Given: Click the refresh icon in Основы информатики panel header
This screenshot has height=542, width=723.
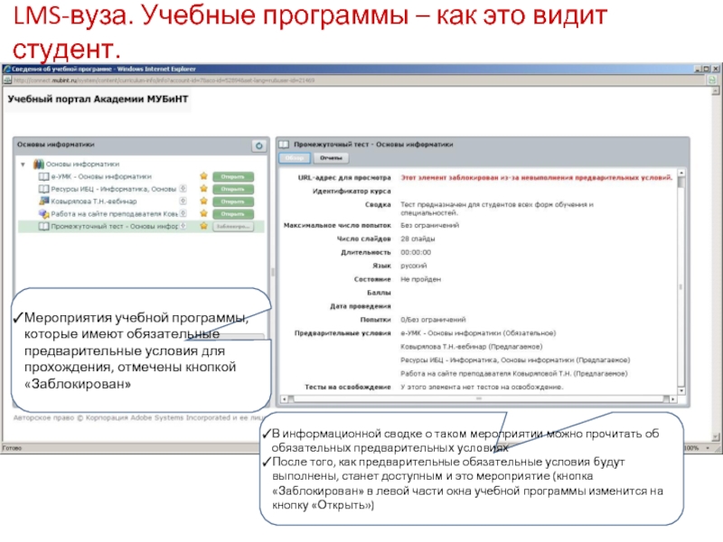Looking at the screenshot, I should pos(259,145).
